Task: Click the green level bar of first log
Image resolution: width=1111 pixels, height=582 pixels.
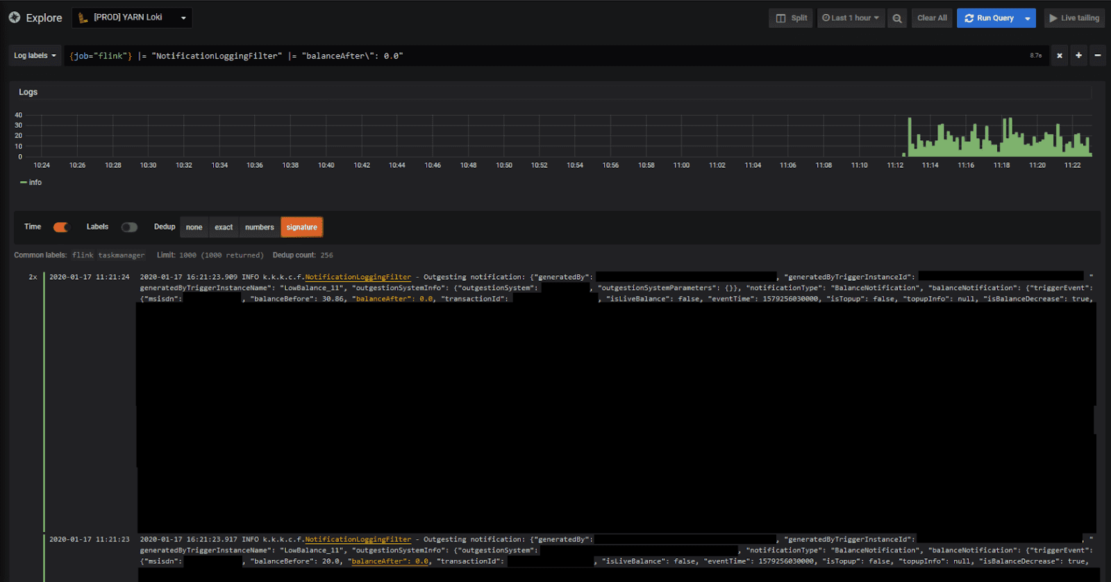Action: click(44, 402)
